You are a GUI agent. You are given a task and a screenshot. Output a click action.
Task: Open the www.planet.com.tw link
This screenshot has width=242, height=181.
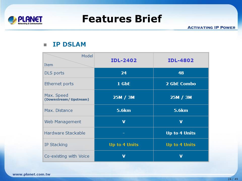32,174
